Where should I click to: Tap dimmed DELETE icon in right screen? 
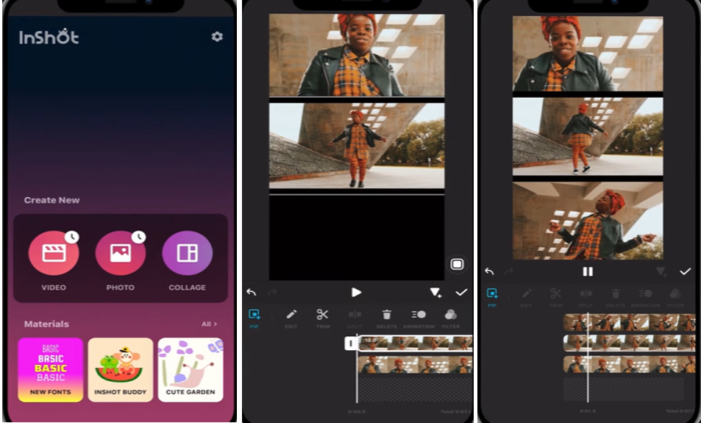616,297
